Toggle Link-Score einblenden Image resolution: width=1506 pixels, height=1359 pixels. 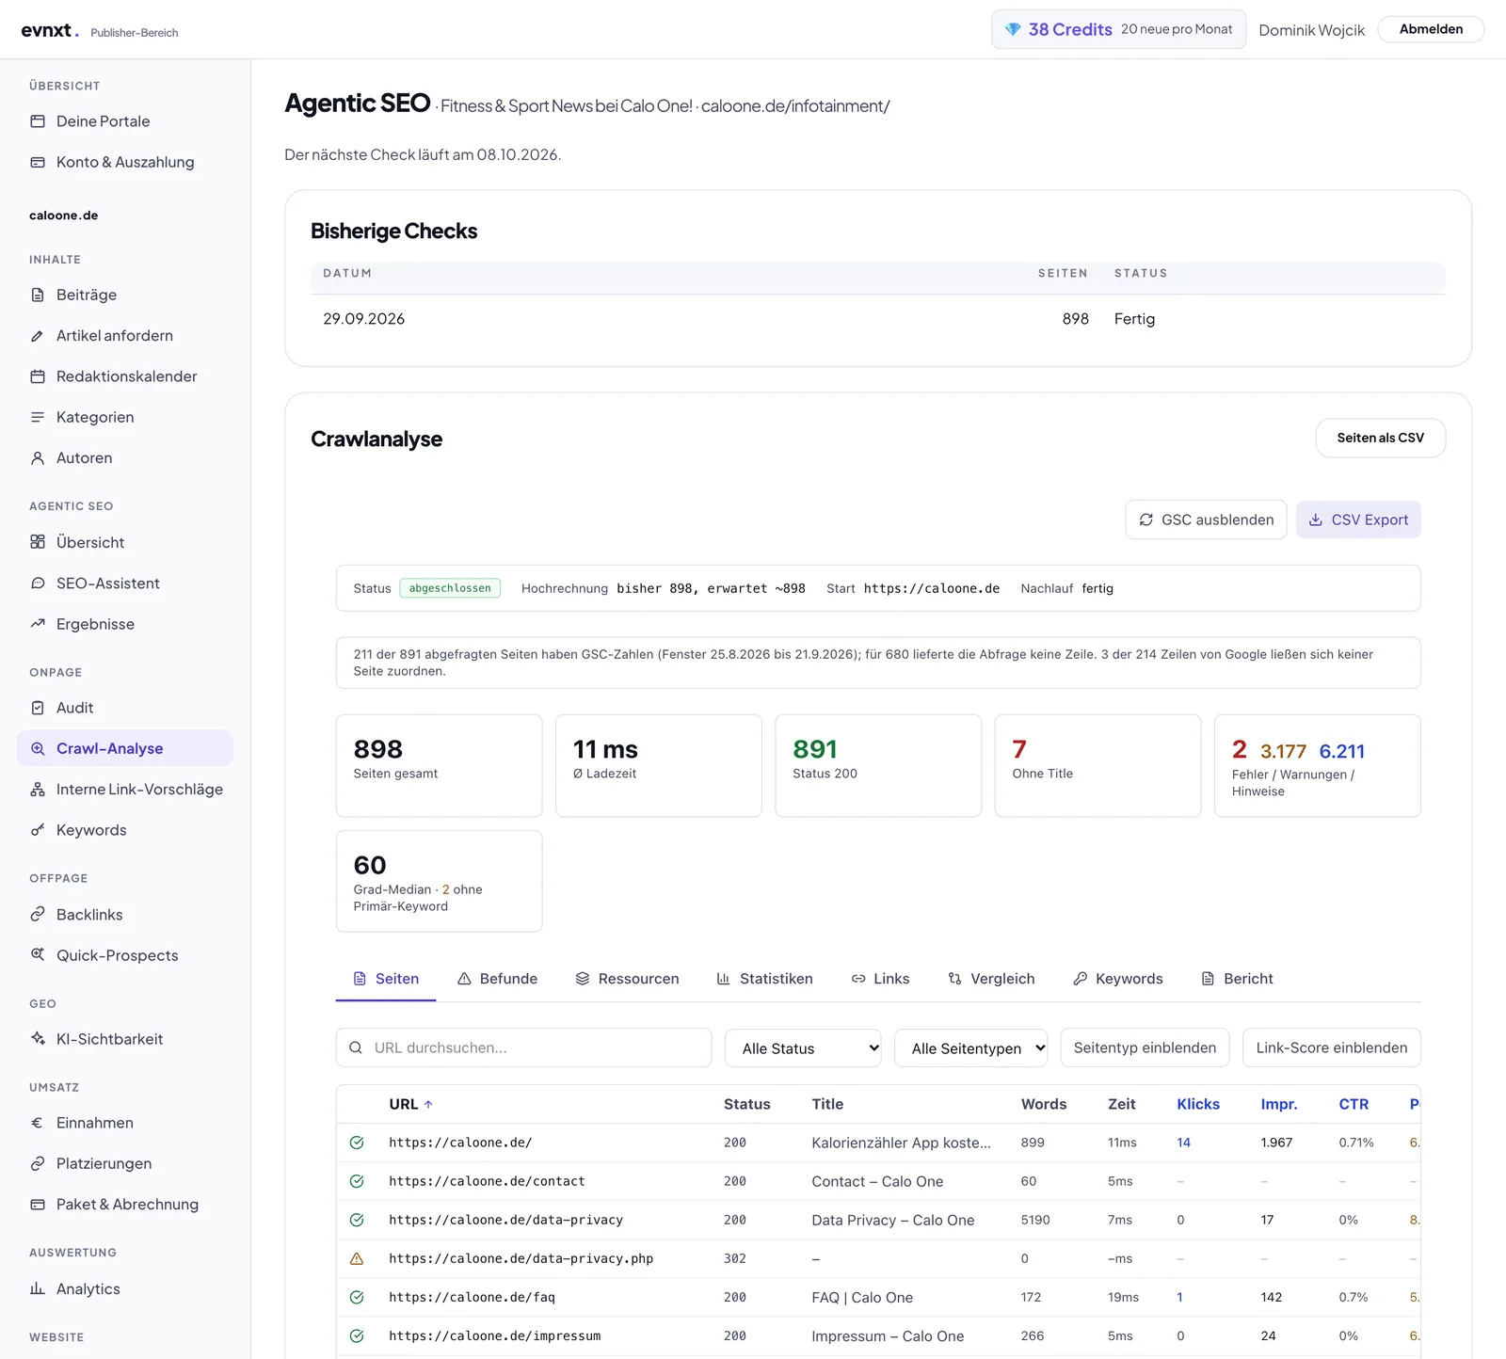coord(1331,1047)
